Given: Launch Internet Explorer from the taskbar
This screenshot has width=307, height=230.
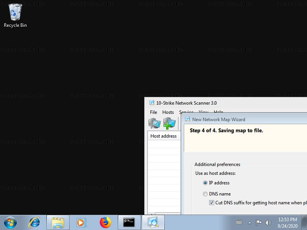Looking at the screenshot, I should [35, 222].
